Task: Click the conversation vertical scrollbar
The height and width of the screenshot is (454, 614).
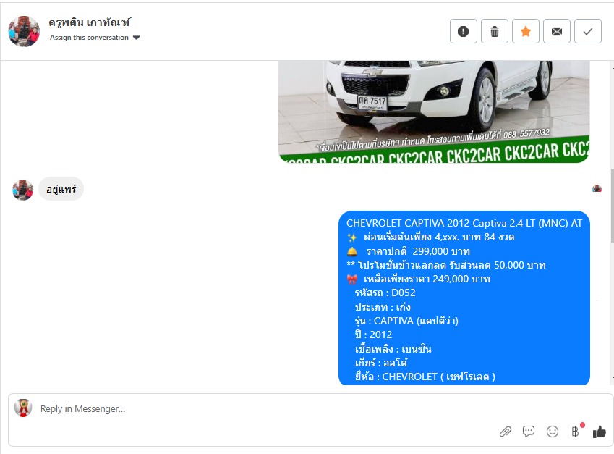Action: [x=612, y=206]
